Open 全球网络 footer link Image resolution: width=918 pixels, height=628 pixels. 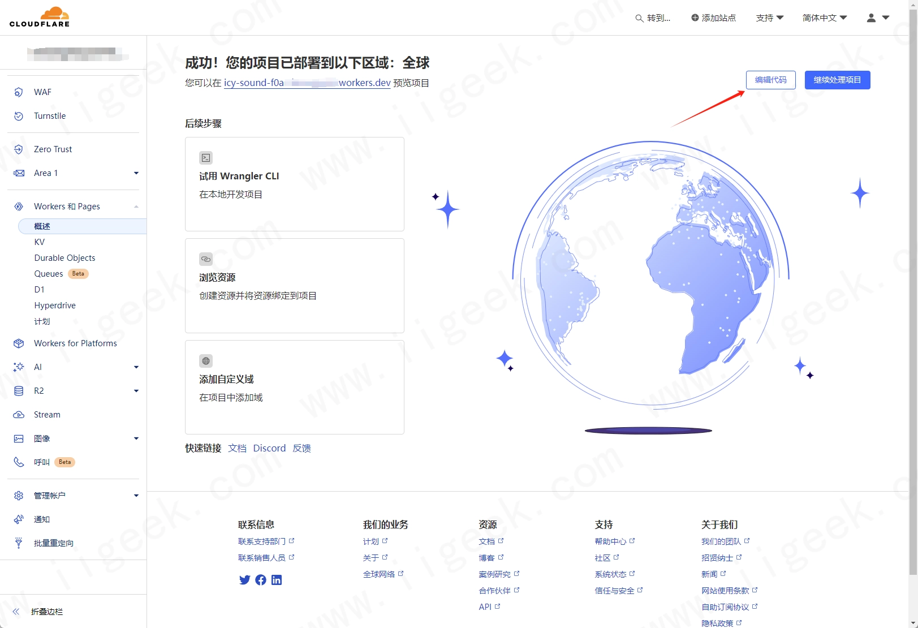click(x=383, y=574)
